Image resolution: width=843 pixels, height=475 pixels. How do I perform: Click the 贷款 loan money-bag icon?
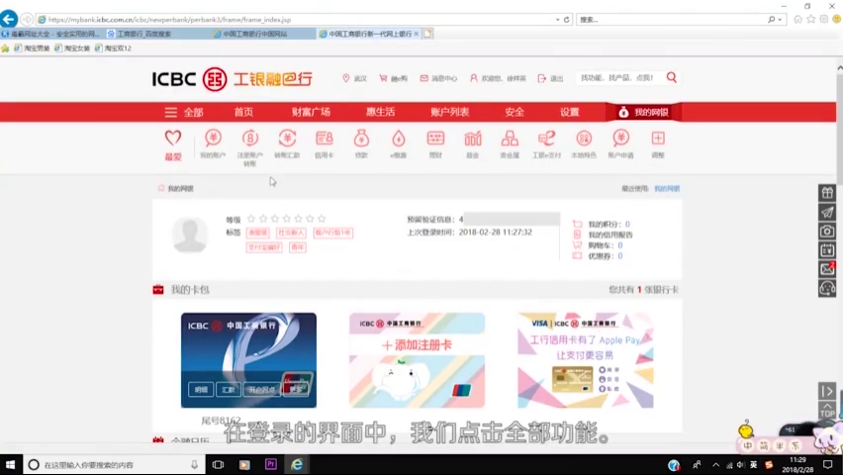[x=361, y=139]
